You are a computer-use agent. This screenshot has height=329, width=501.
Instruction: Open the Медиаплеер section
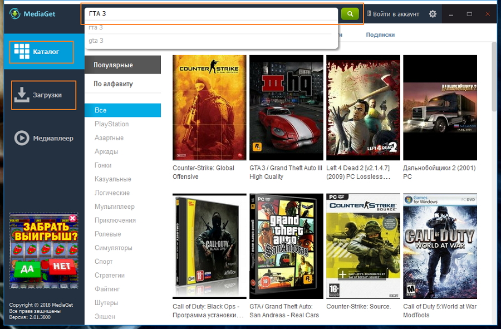[x=44, y=138]
